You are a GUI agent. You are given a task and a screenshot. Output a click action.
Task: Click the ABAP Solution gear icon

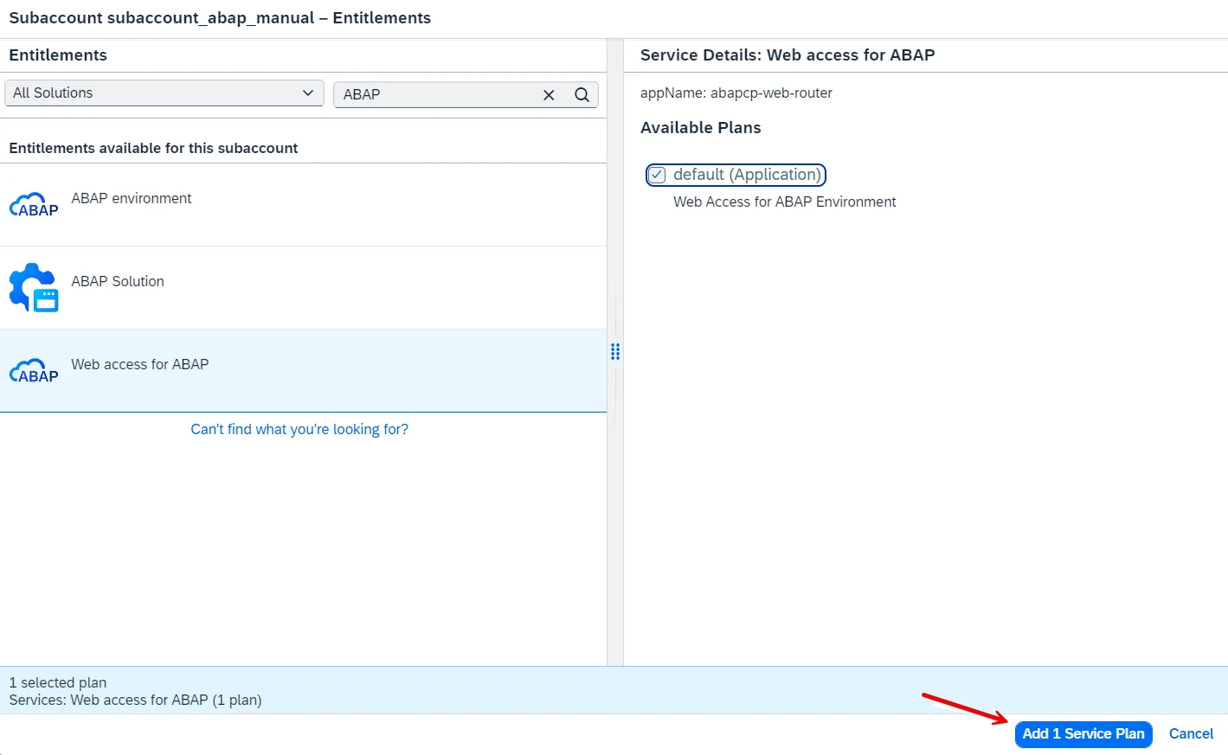coord(34,287)
